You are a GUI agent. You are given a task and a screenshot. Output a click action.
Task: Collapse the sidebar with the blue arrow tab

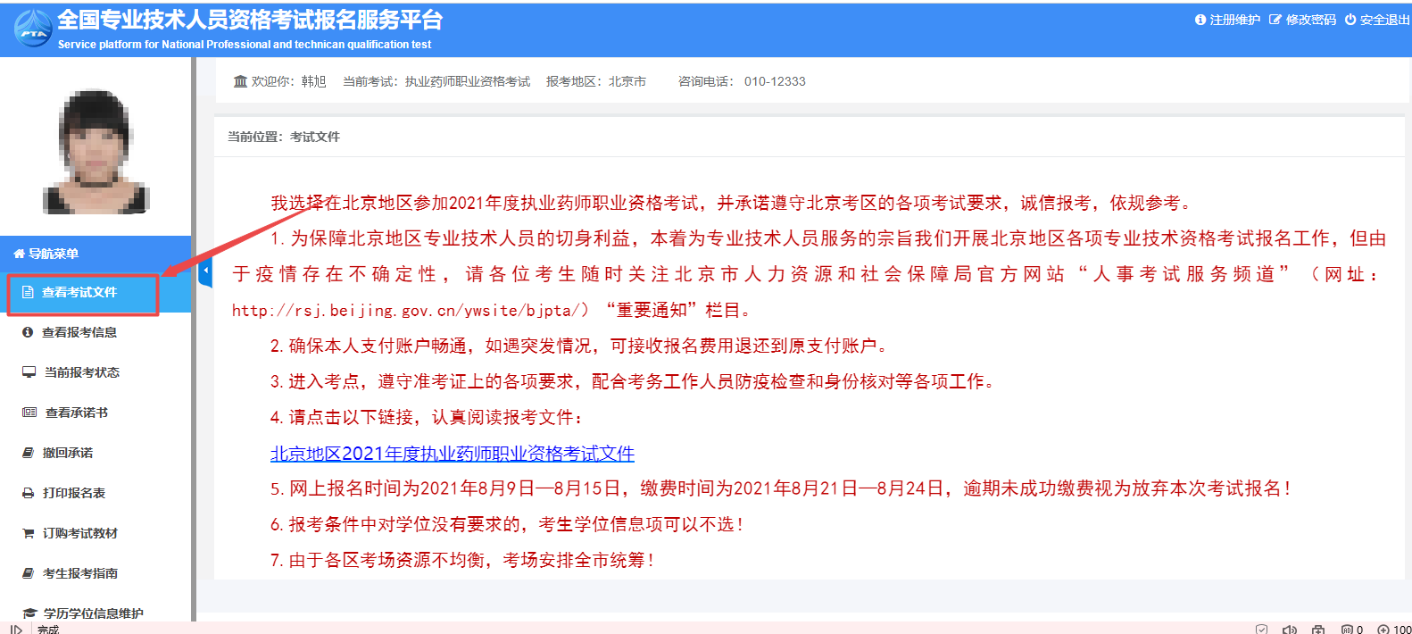(205, 271)
